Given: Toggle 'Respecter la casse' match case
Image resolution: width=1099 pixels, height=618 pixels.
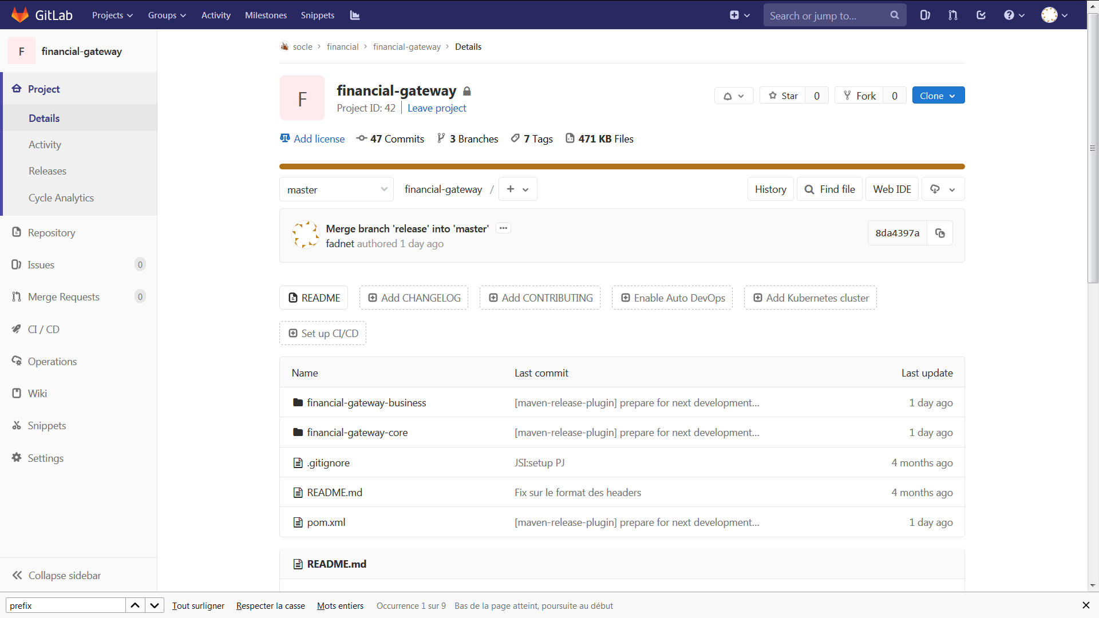Looking at the screenshot, I should coord(270,605).
